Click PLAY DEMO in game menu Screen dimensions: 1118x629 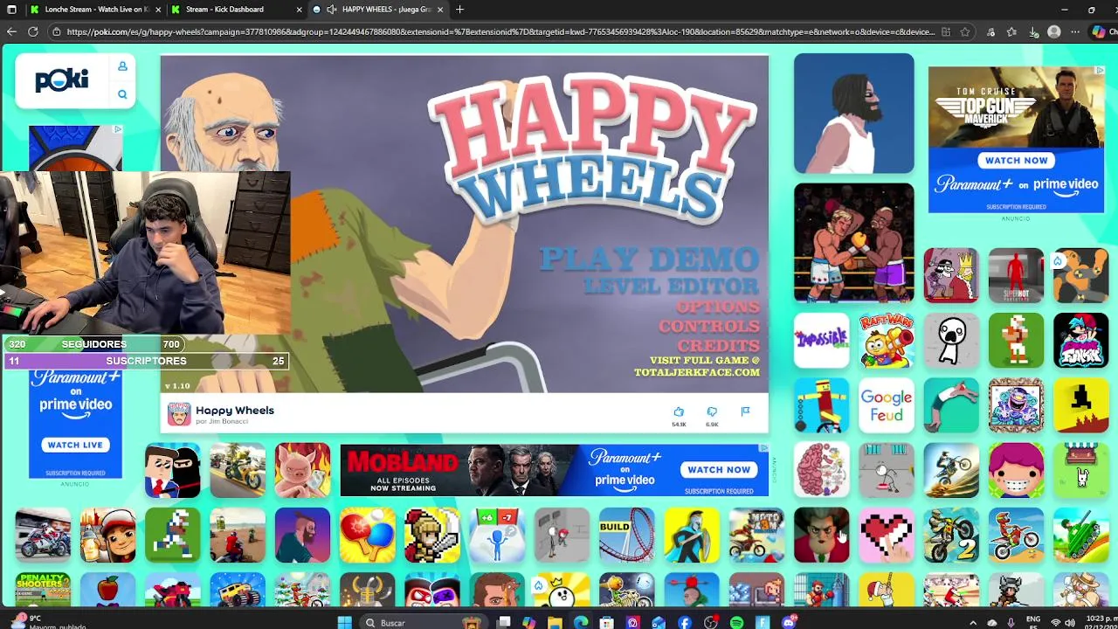(x=650, y=259)
